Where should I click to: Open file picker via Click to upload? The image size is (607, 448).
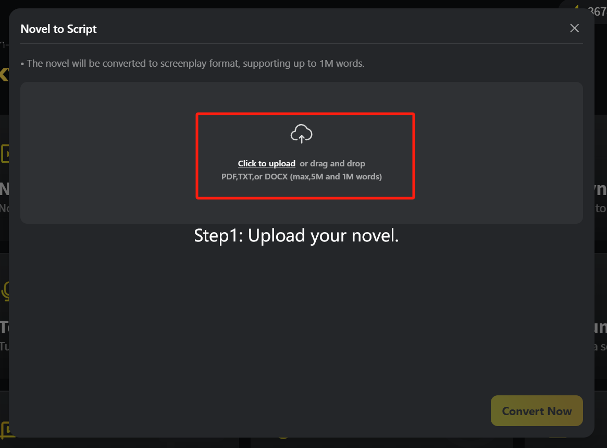tap(266, 164)
